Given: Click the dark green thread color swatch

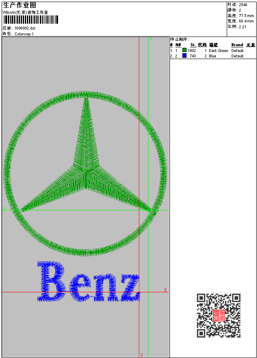Looking at the screenshot, I should click(x=184, y=50).
